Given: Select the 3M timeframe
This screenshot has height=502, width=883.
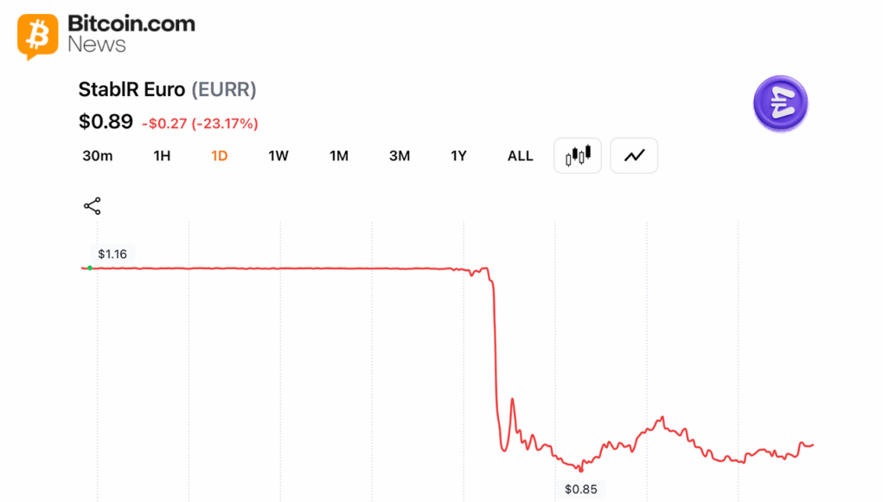Looking at the screenshot, I should coord(400,156).
